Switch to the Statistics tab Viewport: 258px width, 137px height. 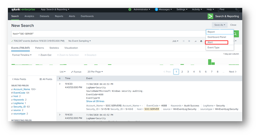point(54,48)
